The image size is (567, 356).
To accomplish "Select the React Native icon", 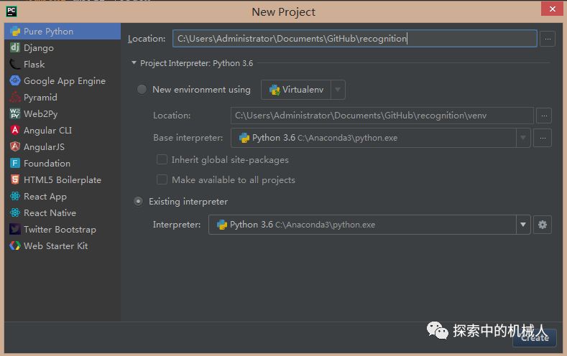I will click(15, 212).
